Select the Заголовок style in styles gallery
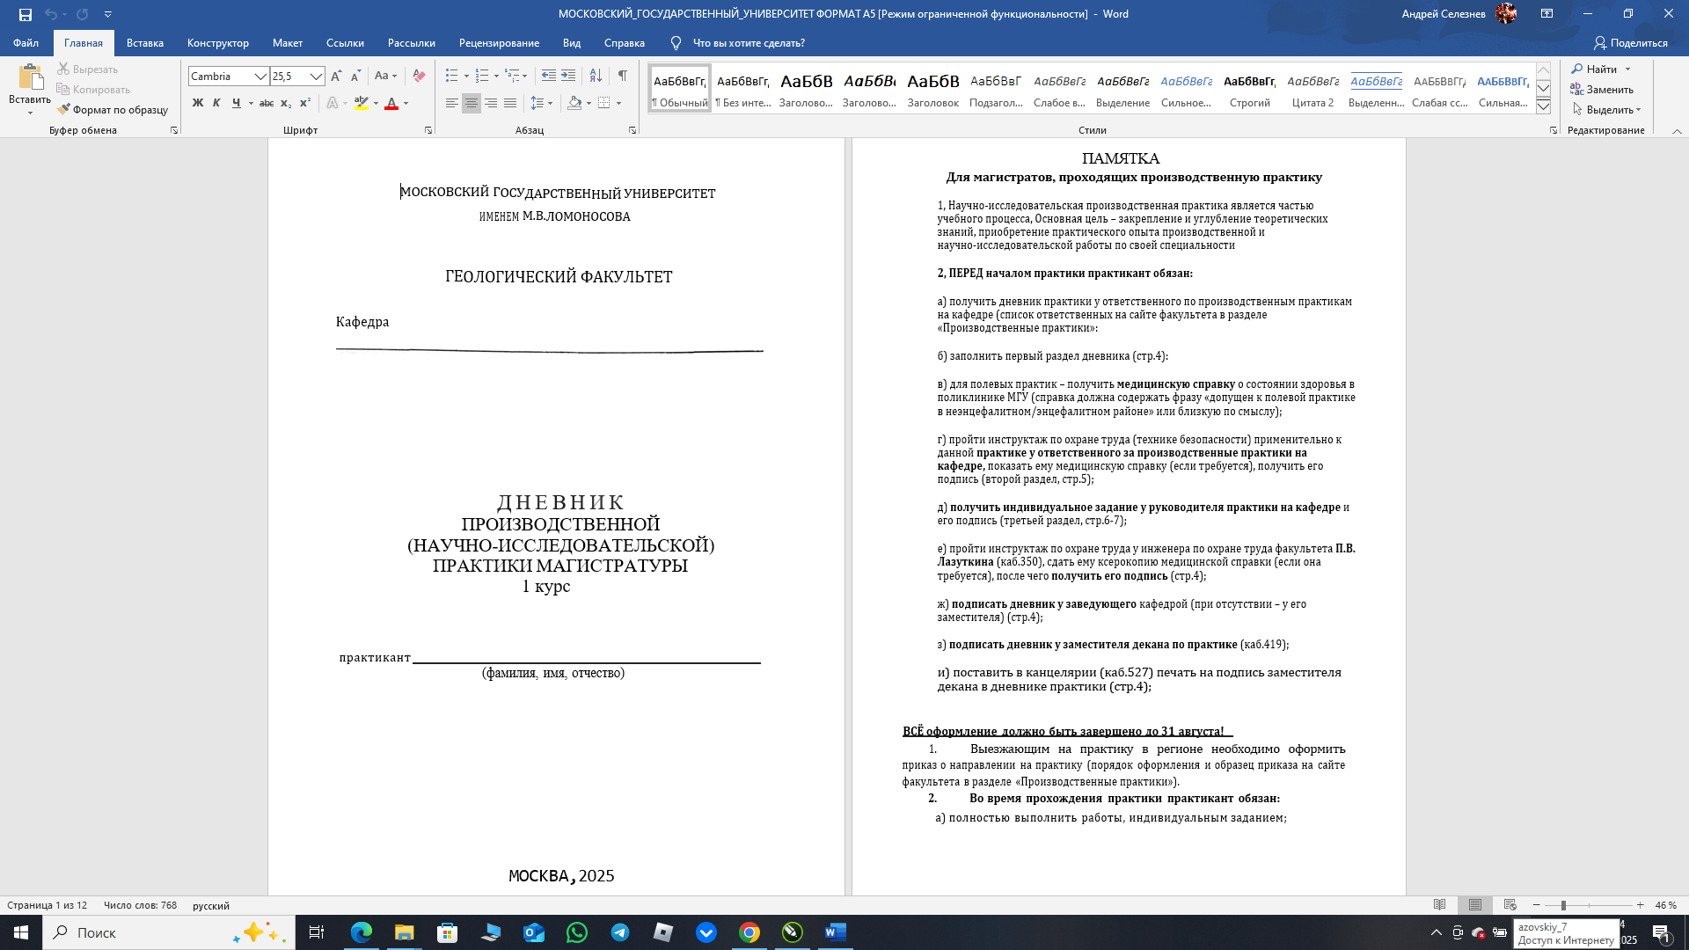This screenshot has height=950, width=1689. click(932, 88)
